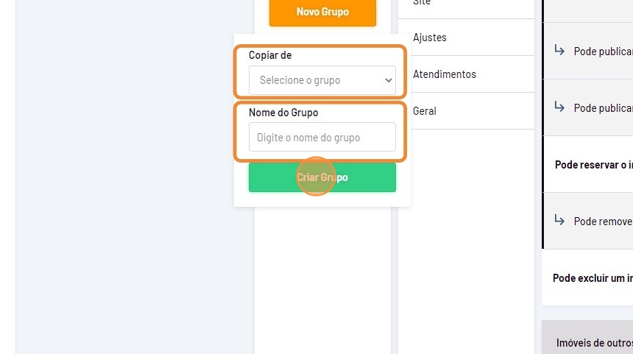Select the "Atendimentos" category

click(445, 74)
